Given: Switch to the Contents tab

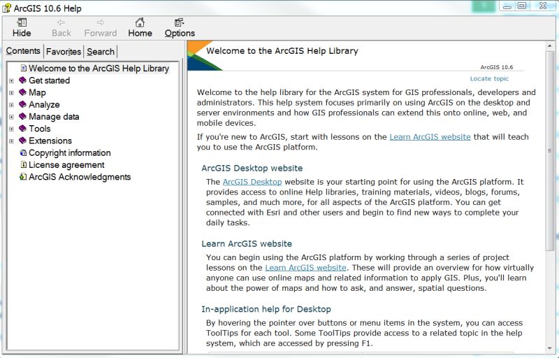Looking at the screenshot, I should coord(23,51).
